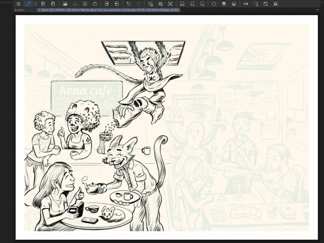Click the Fit to screen frame icon
The width and height of the screenshot is (324, 243).
(170, 4)
